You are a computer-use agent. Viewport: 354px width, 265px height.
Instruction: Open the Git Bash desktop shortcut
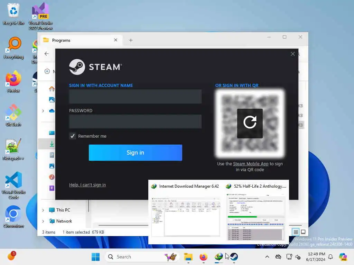13,115
